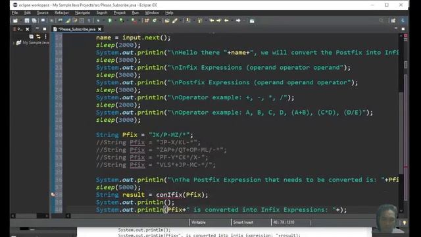This screenshot has width=421, height=237.
Task: Click the magnifier Quick Access search icon
Action: [381, 20]
